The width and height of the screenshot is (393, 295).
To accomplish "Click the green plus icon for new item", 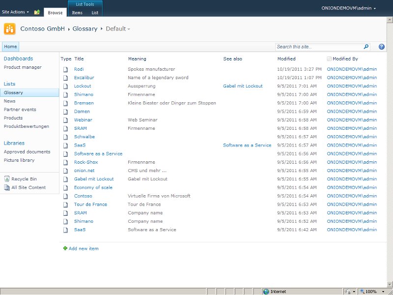I will [65, 248].
